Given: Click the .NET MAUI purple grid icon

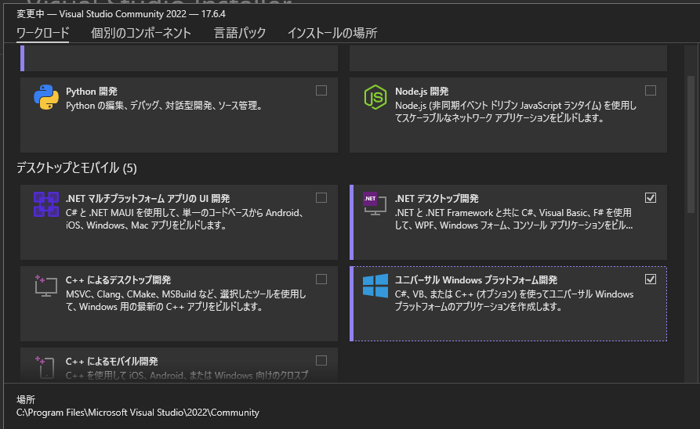Looking at the screenshot, I should [x=46, y=204].
